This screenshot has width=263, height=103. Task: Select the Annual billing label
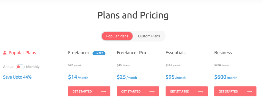tap(9, 67)
